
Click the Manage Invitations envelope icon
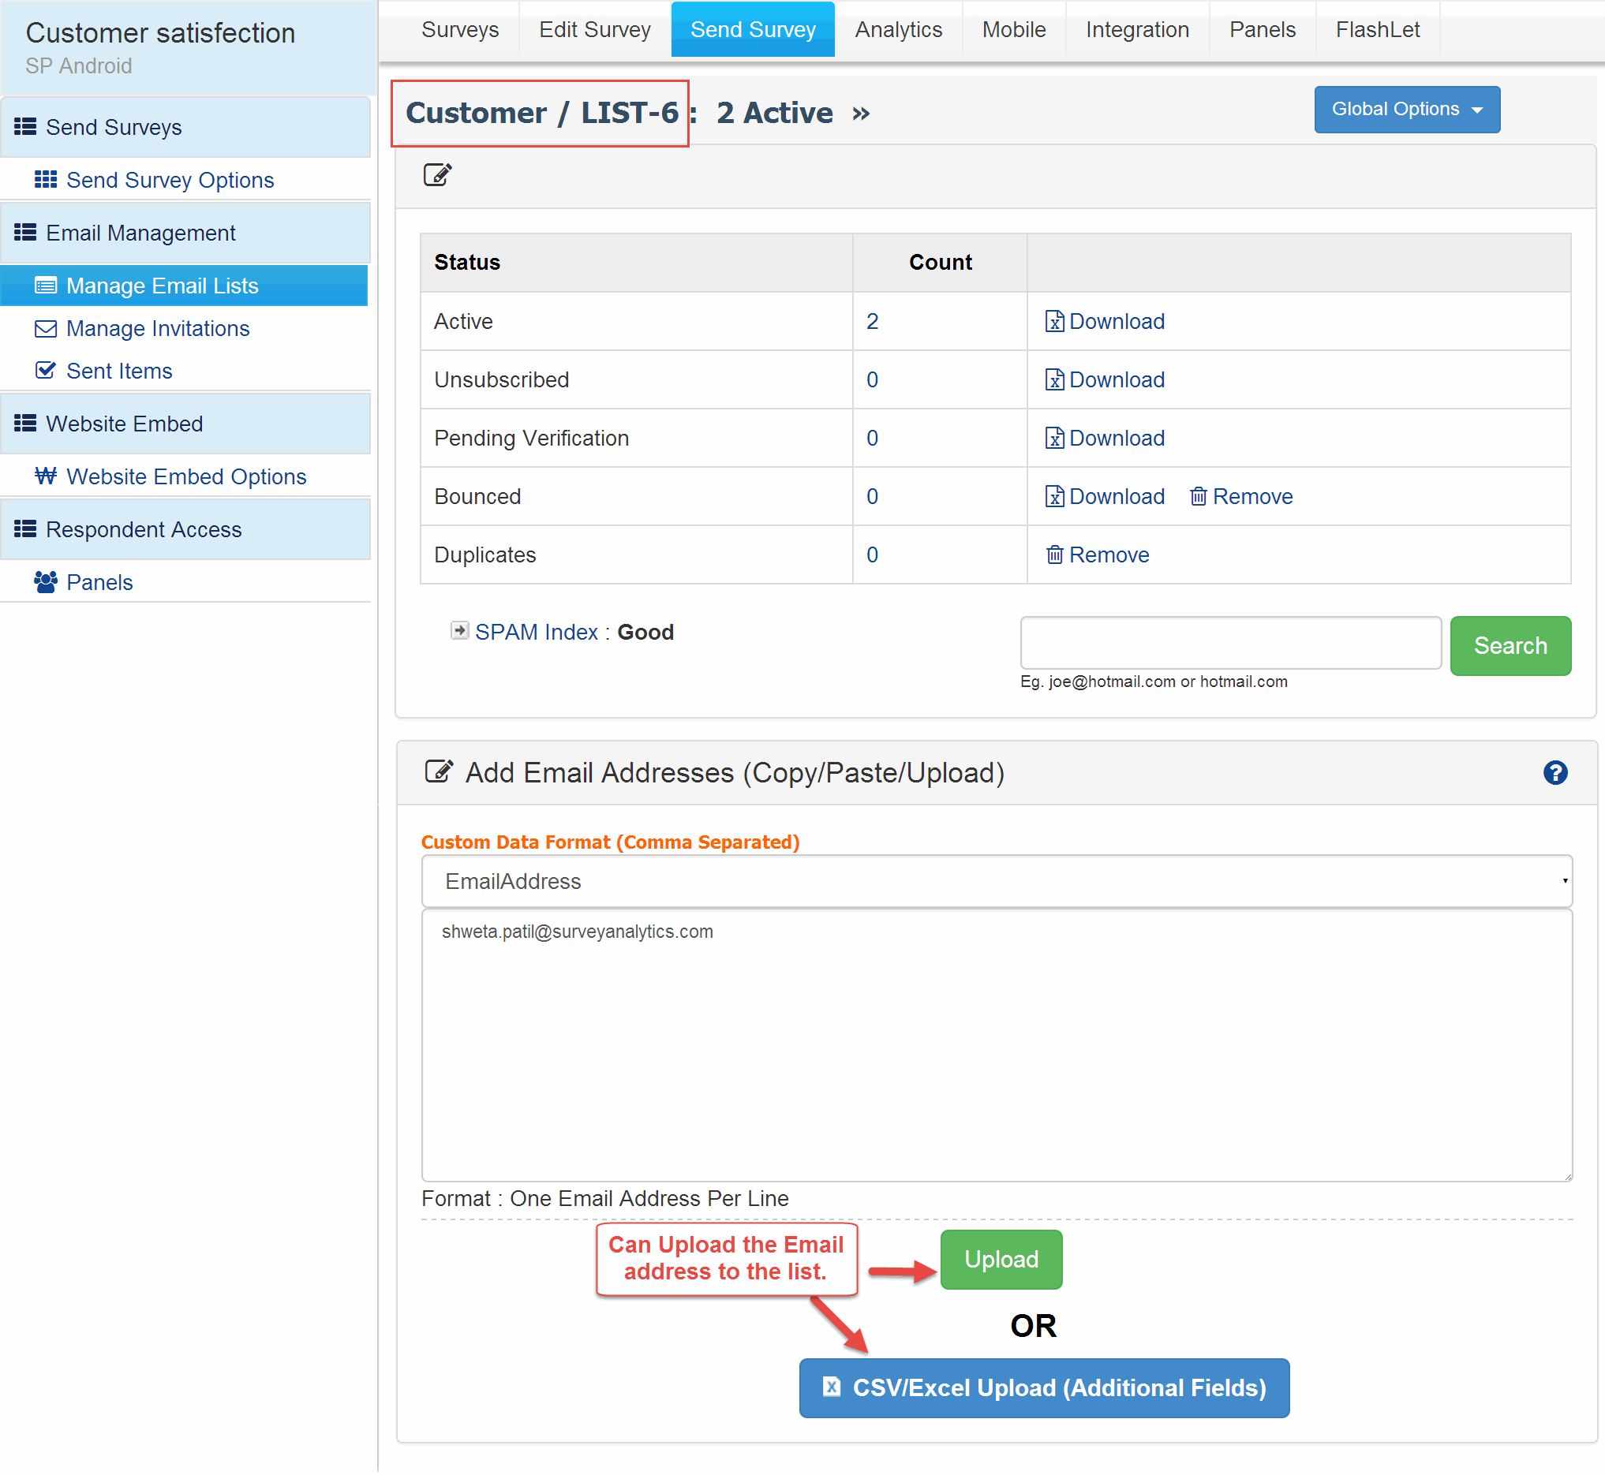[x=46, y=328]
